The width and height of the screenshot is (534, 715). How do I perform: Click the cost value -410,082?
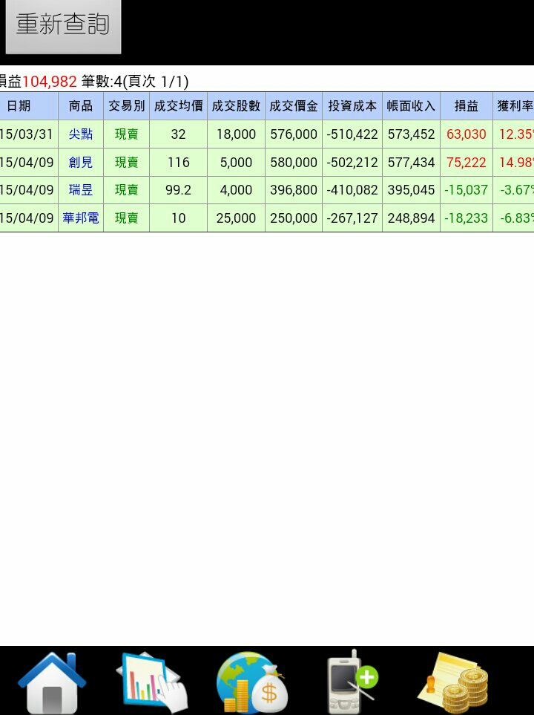click(x=352, y=189)
